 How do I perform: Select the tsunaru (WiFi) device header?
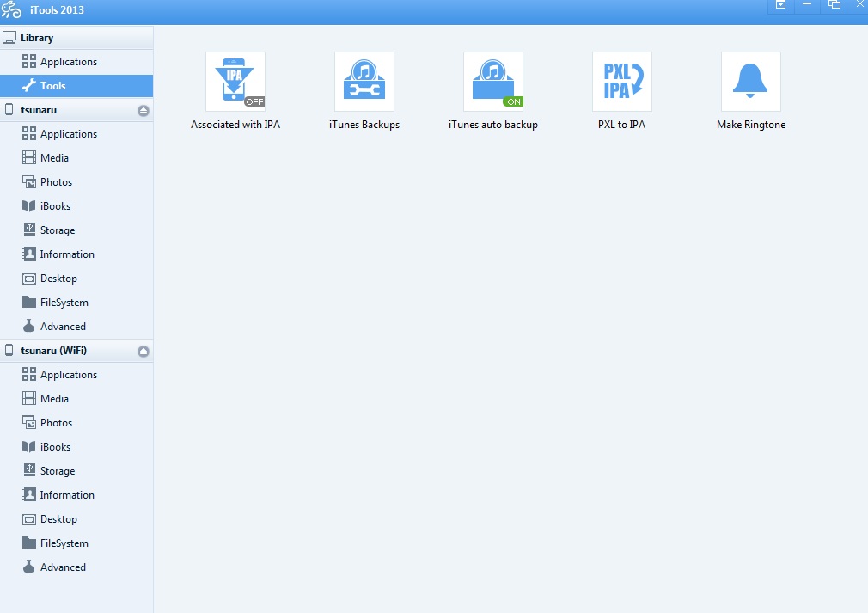(x=76, y=351)
